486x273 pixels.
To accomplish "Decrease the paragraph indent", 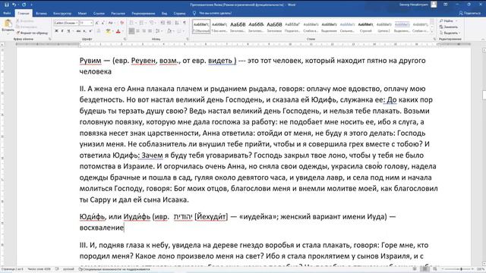I will click(x=163, y=24).
